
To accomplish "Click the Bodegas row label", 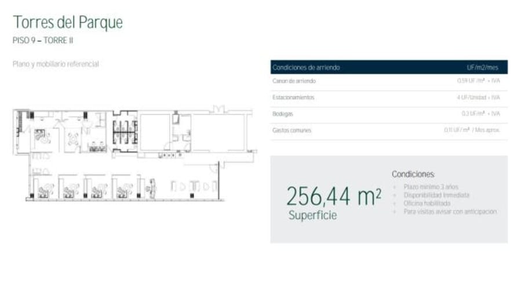I will (283, 114).
